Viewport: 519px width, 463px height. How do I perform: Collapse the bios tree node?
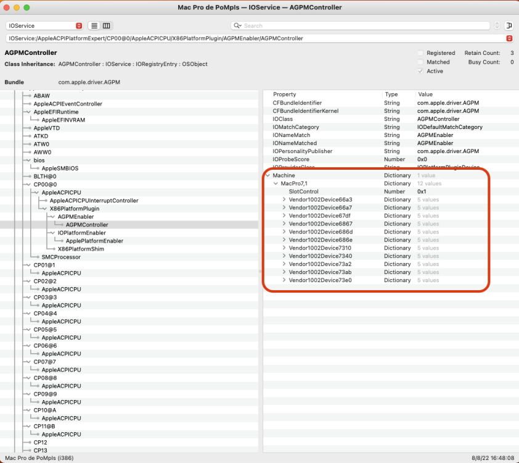coord(28,161)
